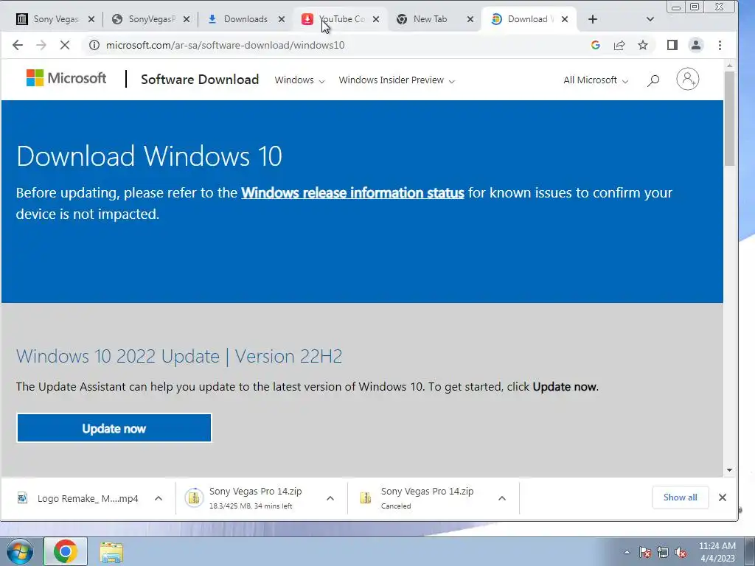The width and height of the screenshot is (755, 566).
Task: Close the Downloads tab
Action: click(x=282, y=19)
